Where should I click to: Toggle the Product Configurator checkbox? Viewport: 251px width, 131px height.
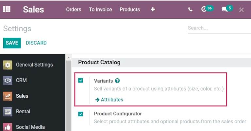coord(81,114)
